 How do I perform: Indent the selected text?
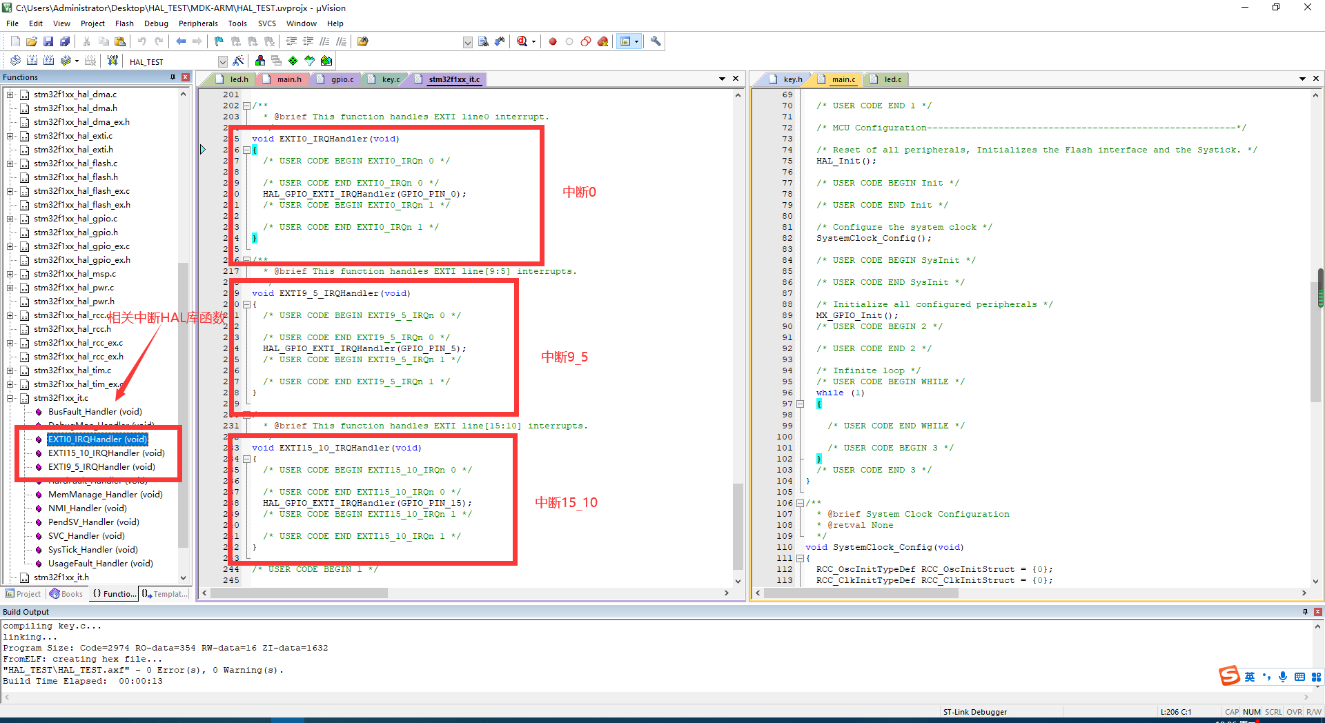coord(292,41)
